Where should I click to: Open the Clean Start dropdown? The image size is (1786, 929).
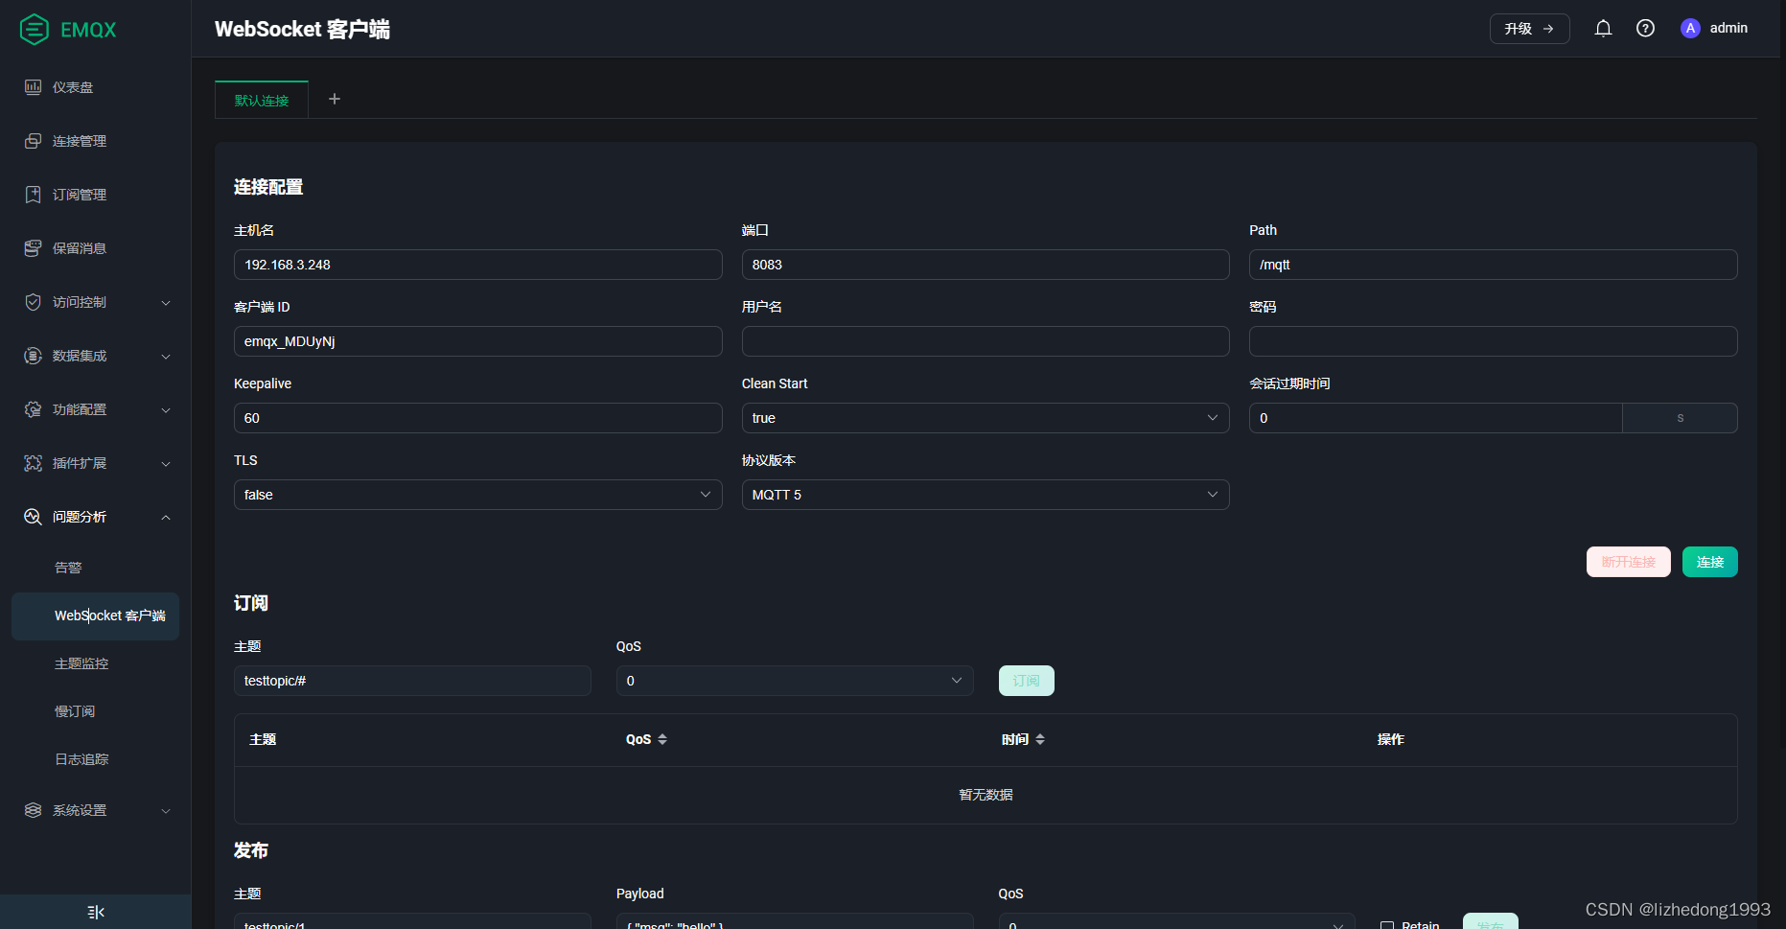pos(986,418)
